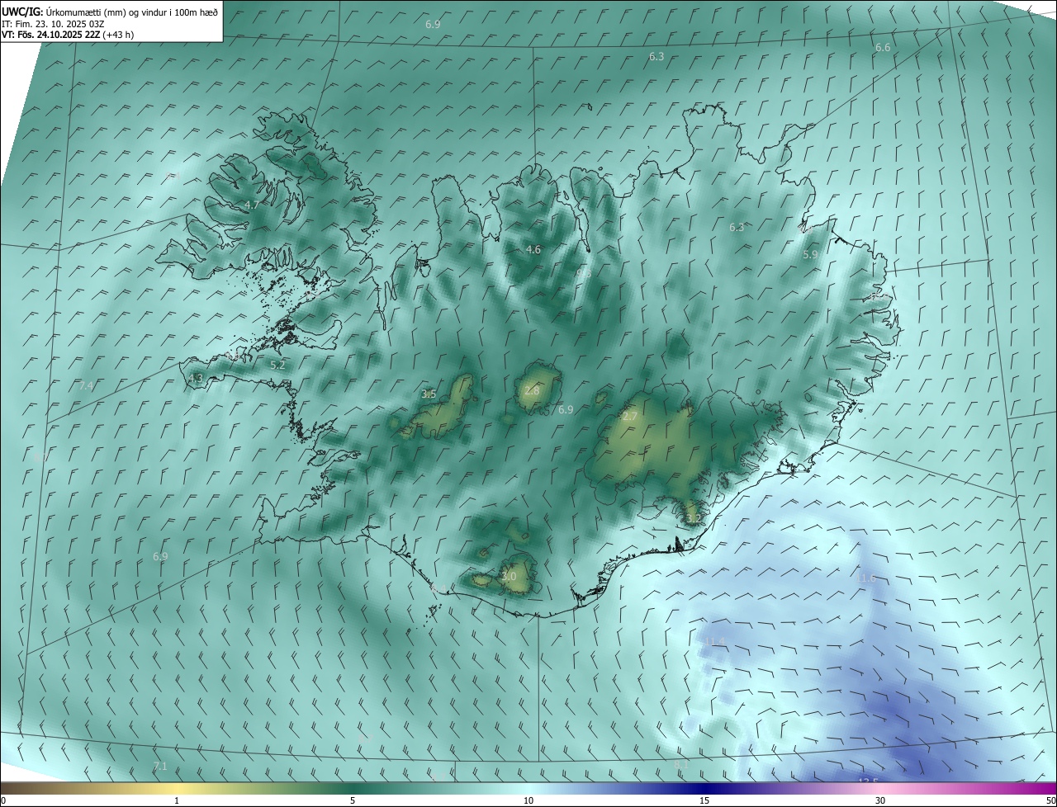Click the 4.6 value label
1057x807 pixels.
(533, 249)
